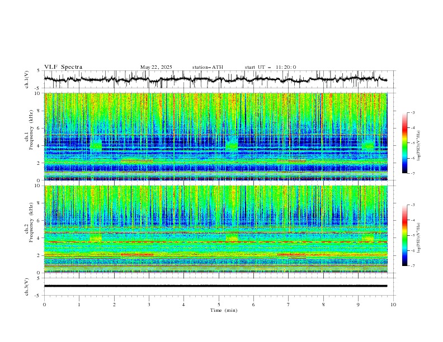Click the green 4 kHz burst near 9.3 min in ch.1
The height and width of the screenshot is (342, 443).
click(368, 145)
